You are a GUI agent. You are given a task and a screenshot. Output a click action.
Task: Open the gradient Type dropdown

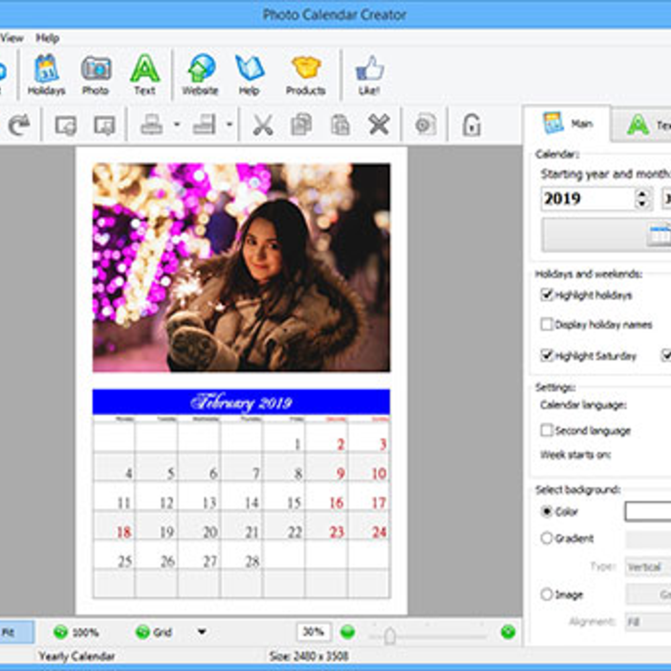[648, 567]
